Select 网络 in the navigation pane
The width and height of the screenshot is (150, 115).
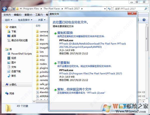[10, 94]
